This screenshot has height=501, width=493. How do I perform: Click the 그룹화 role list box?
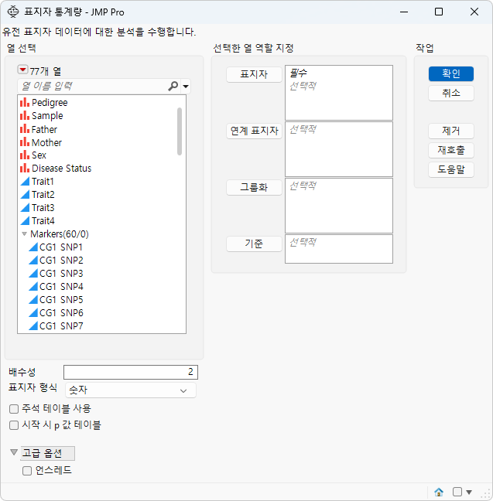click(339, 206)
